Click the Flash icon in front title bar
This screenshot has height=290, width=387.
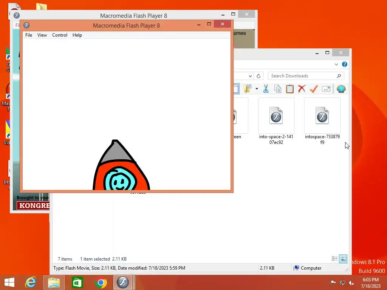tap(26, 25)
